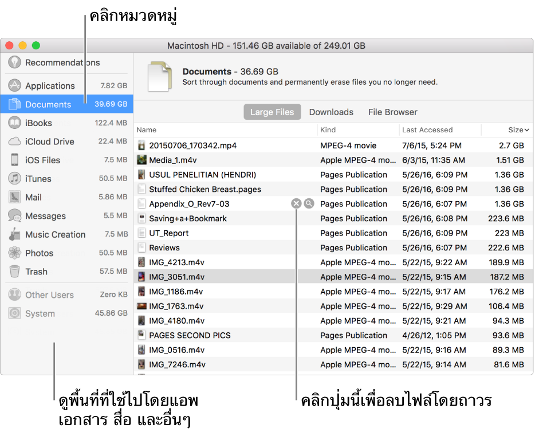Choose the iBooks 122.4 MB size value
The width and height of the screenshot is (535, 436).
[x=111, y=123]
